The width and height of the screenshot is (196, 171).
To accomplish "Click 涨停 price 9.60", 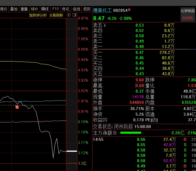I will point(140,80).
